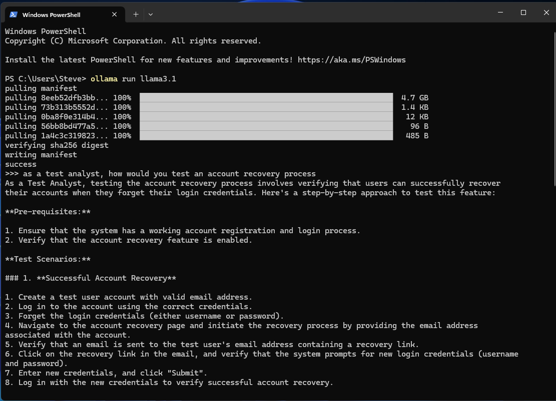Click step '7. Enter new credentials' line

(106, 373)
